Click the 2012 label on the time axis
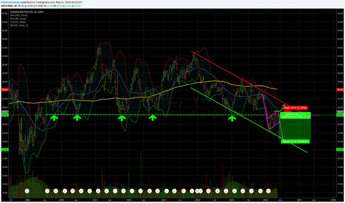The height and width of the screenshot is (203, 345). (129, 200)
